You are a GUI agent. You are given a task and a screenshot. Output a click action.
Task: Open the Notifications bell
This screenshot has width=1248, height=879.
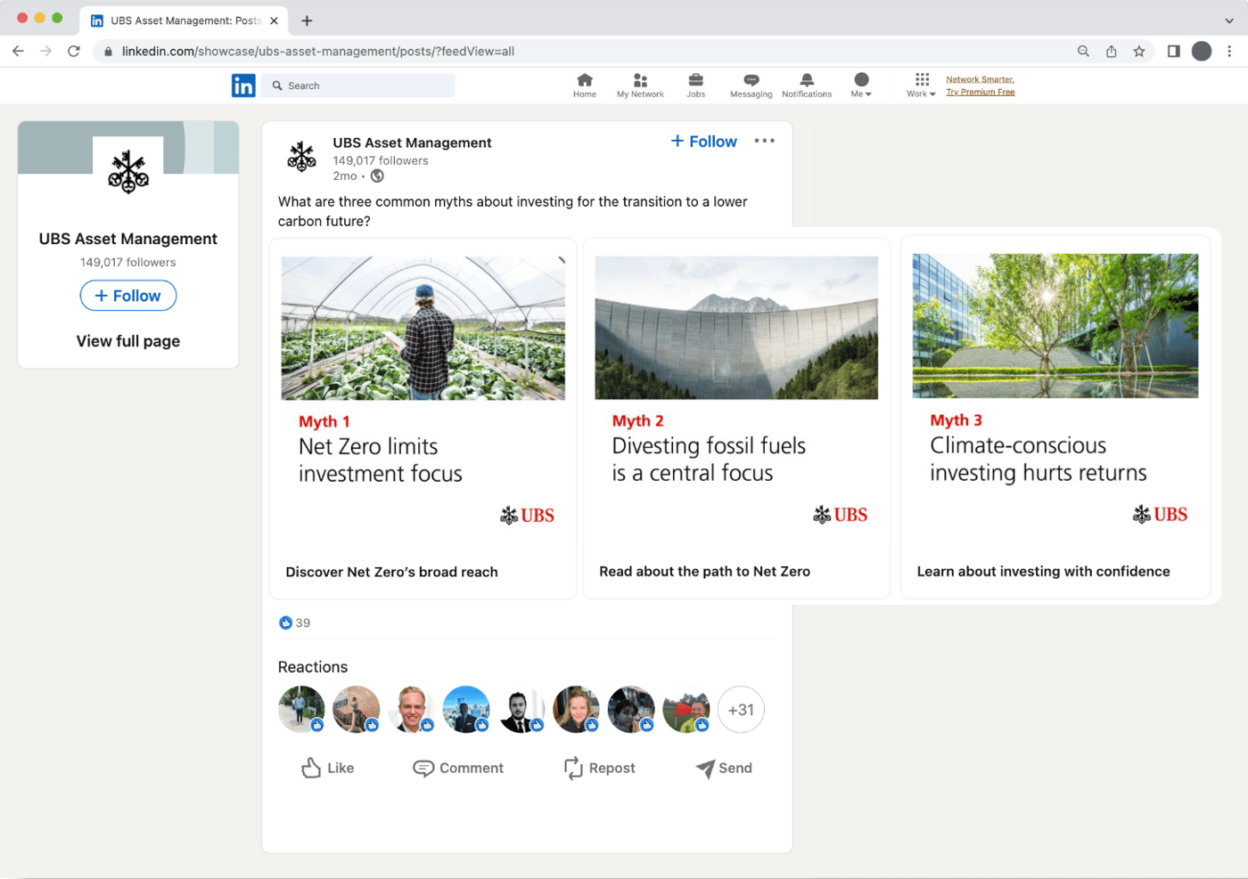[807, 85]
